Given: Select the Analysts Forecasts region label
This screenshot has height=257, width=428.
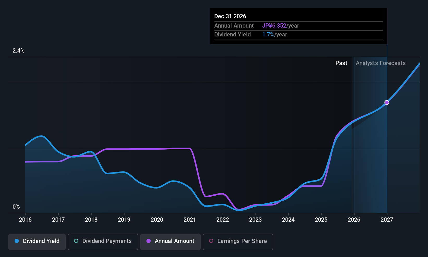Looking at the screenshot, I should coord(381,63).
